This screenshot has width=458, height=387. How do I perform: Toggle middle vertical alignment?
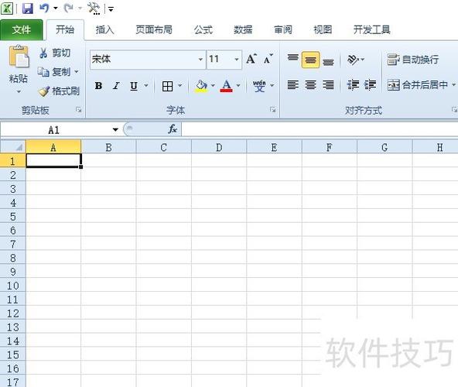point(310,60)
